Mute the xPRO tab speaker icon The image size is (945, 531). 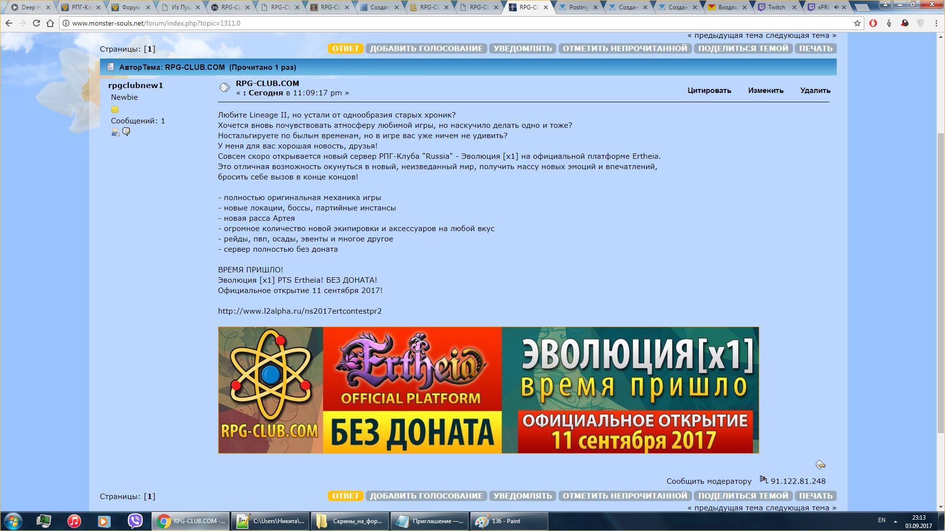pos(836,7)
